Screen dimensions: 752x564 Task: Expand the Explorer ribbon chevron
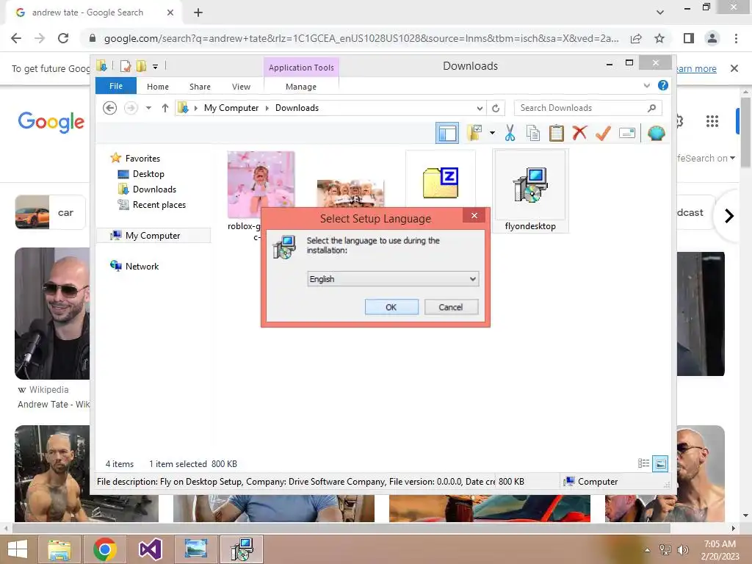click(647, 86)
